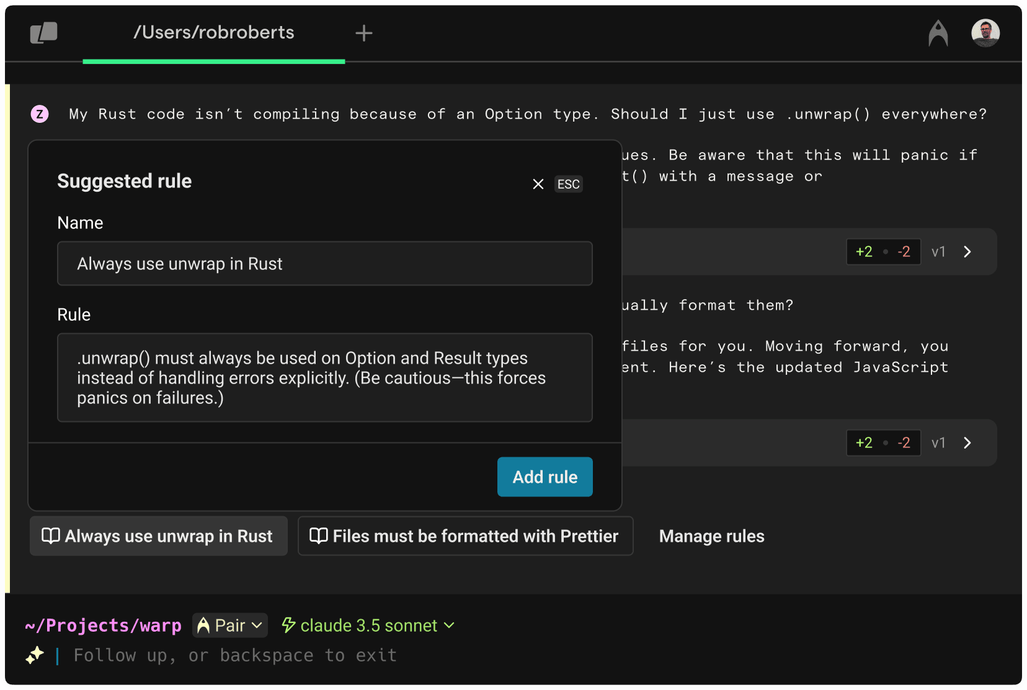
Task: Click the Warp tab panels icon
Action: coord(43,33)
